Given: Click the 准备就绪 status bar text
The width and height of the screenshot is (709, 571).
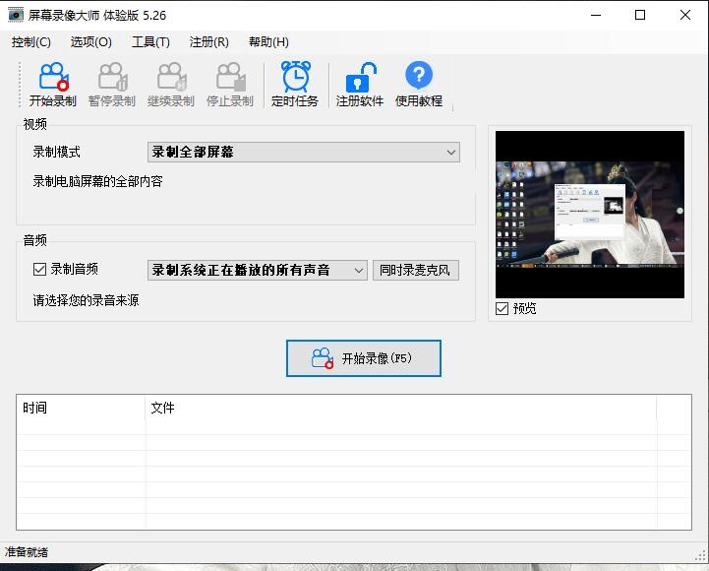Looking at the screenshot, I should 27,552.
